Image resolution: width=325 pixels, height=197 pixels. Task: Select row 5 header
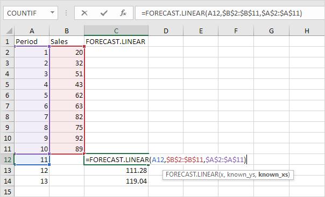click(x=7, y=84)
